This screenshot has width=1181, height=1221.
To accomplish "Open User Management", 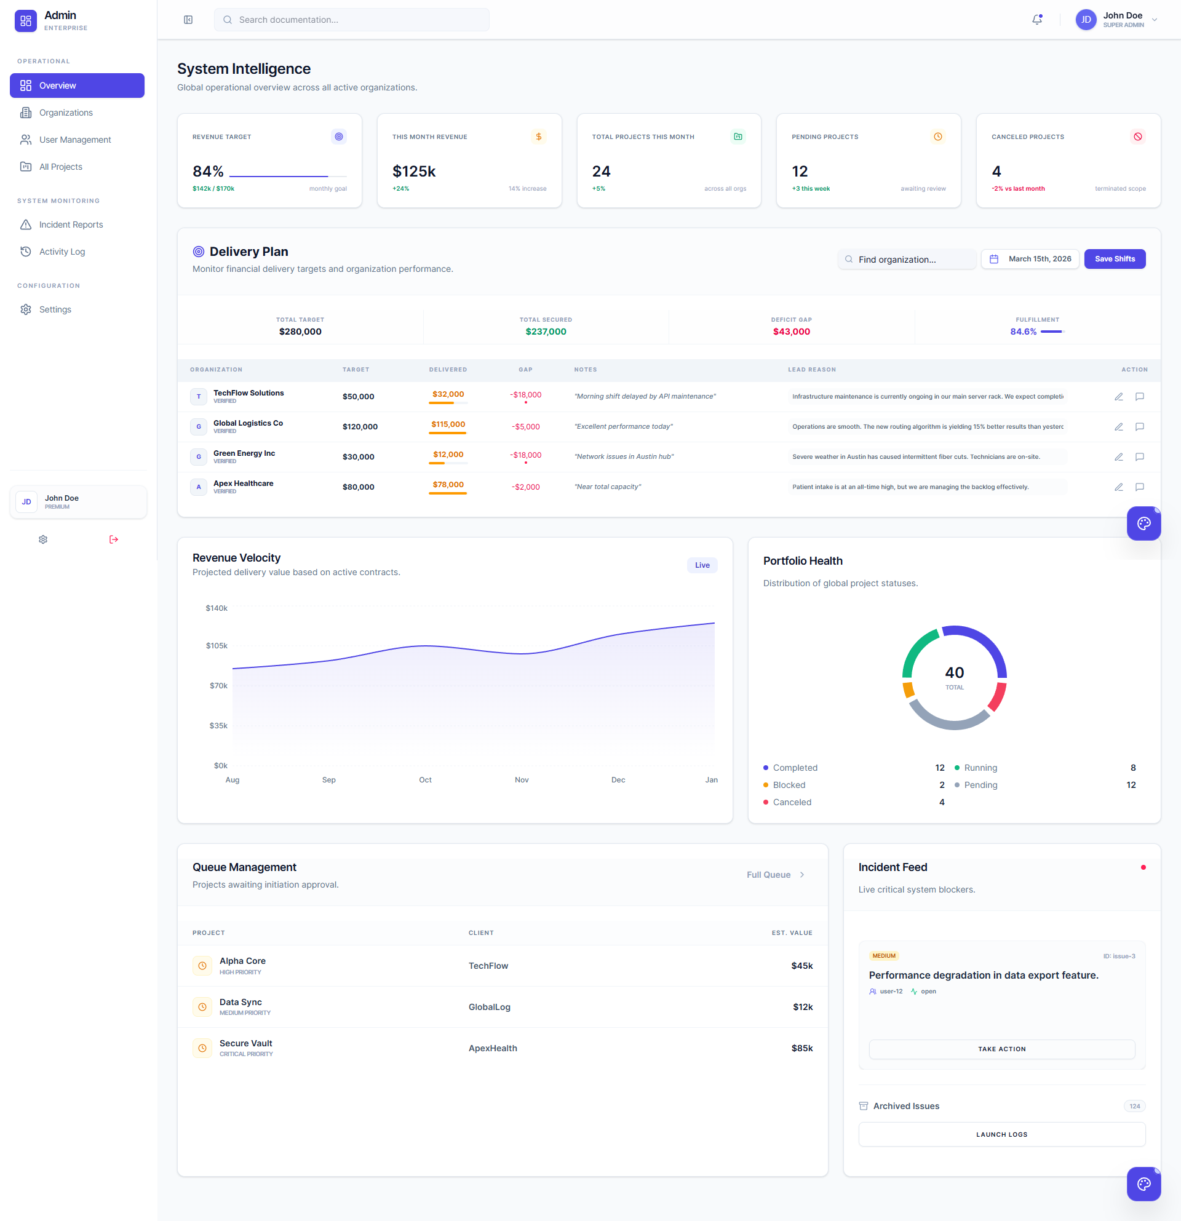I will 78,140.
